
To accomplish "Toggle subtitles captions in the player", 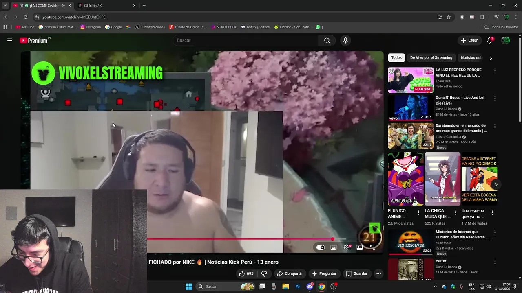I will pos(334,247).
